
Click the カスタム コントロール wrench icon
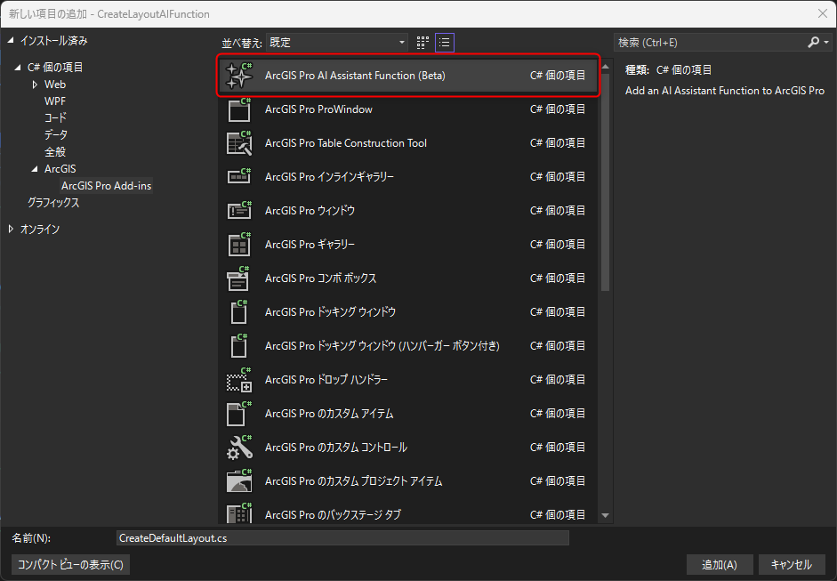pyautogui.click(x=238, y=447)
